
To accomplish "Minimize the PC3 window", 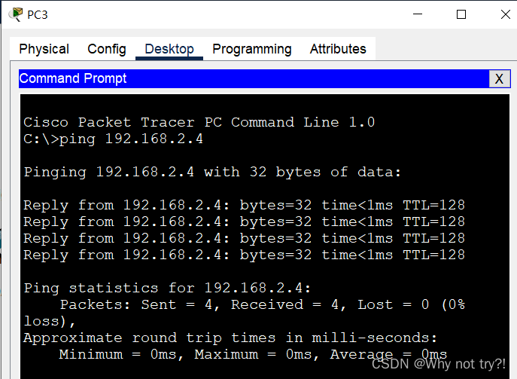I will click(x=418, y=14).
